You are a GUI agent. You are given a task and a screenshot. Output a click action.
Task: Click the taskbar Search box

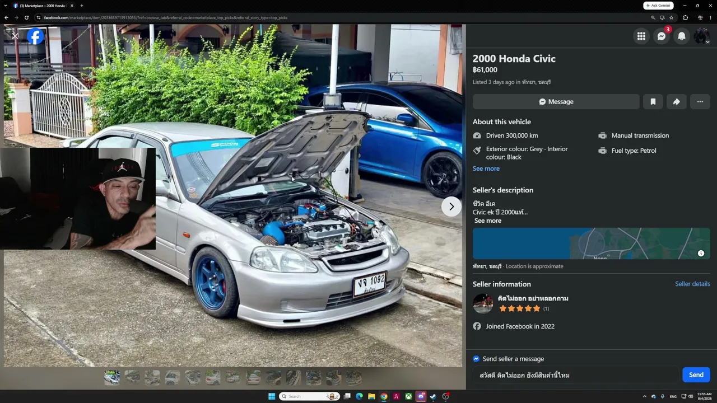[310, 396]
